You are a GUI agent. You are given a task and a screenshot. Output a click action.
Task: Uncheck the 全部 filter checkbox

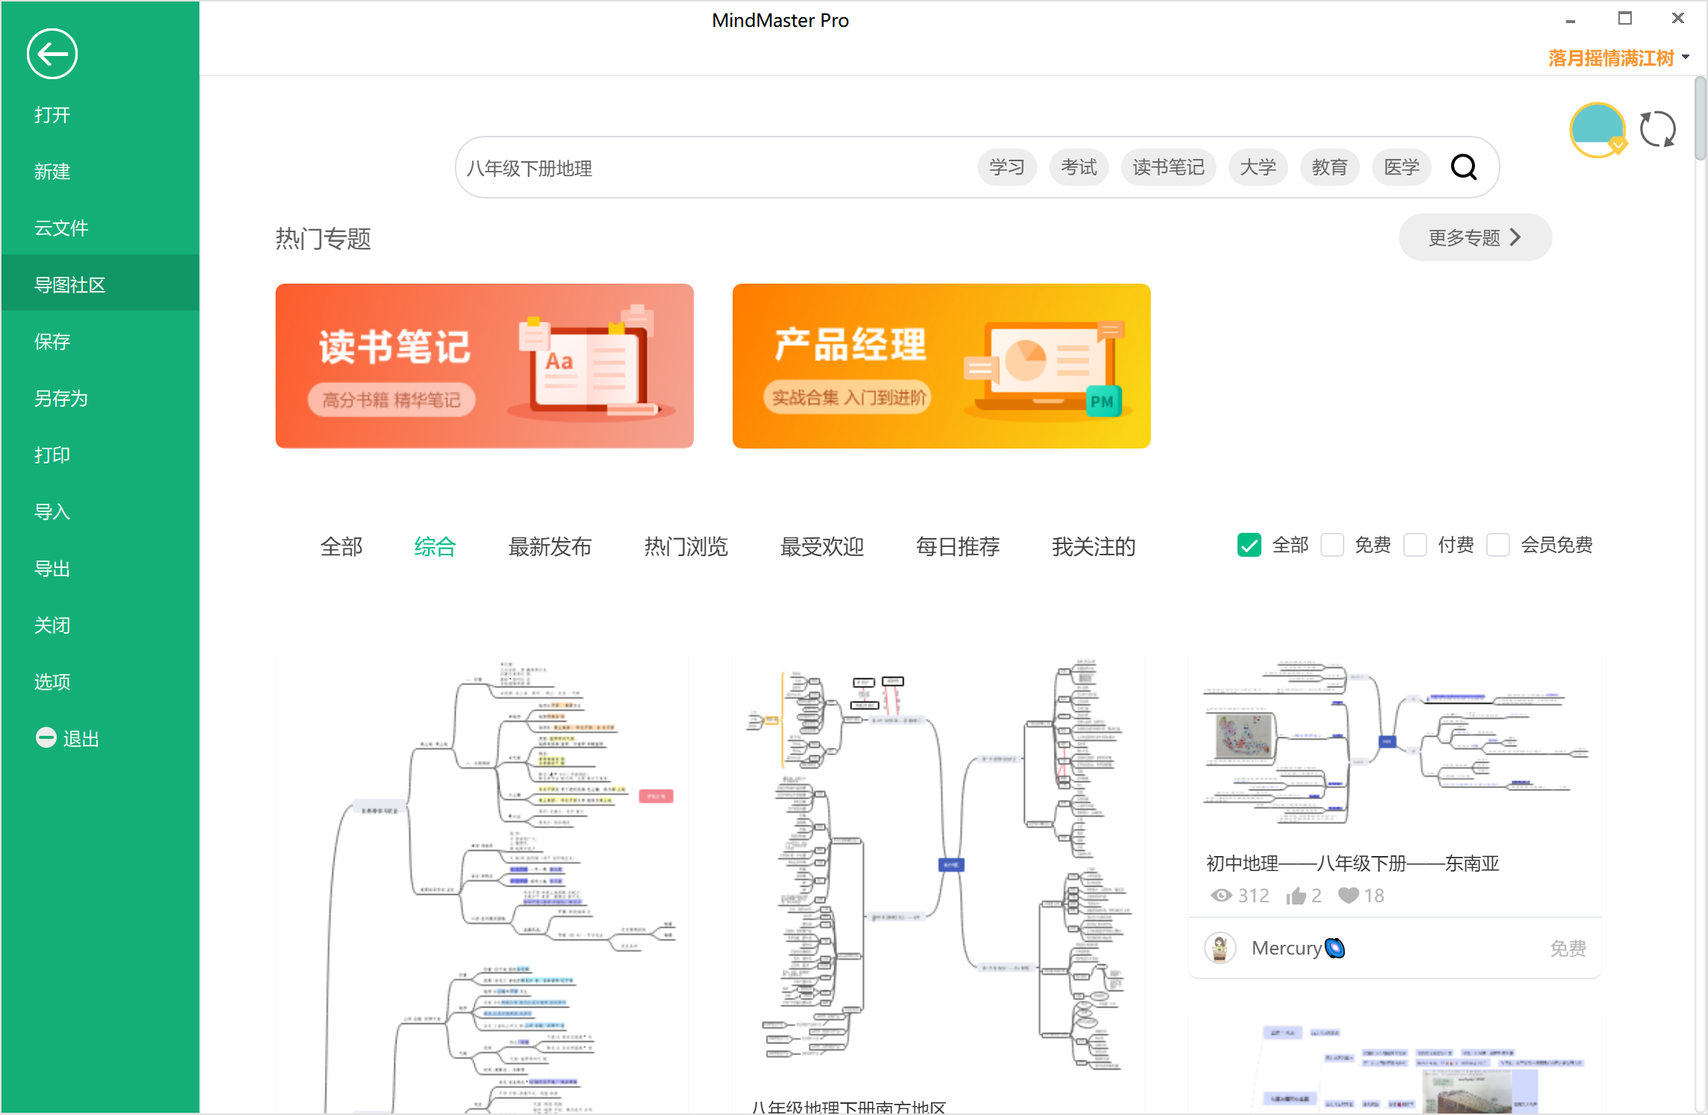(x=1249, y=546)
